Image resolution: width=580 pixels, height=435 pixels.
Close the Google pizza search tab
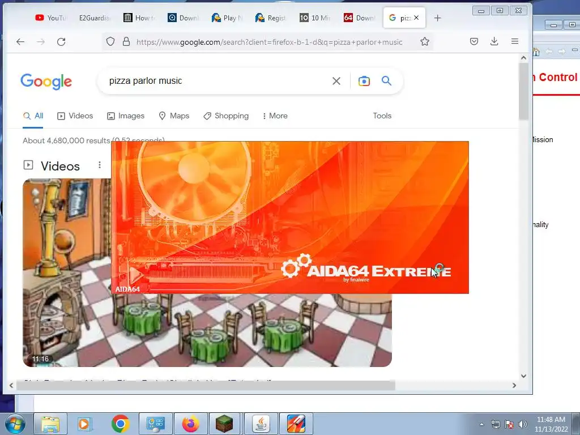(x=416, y=18)
